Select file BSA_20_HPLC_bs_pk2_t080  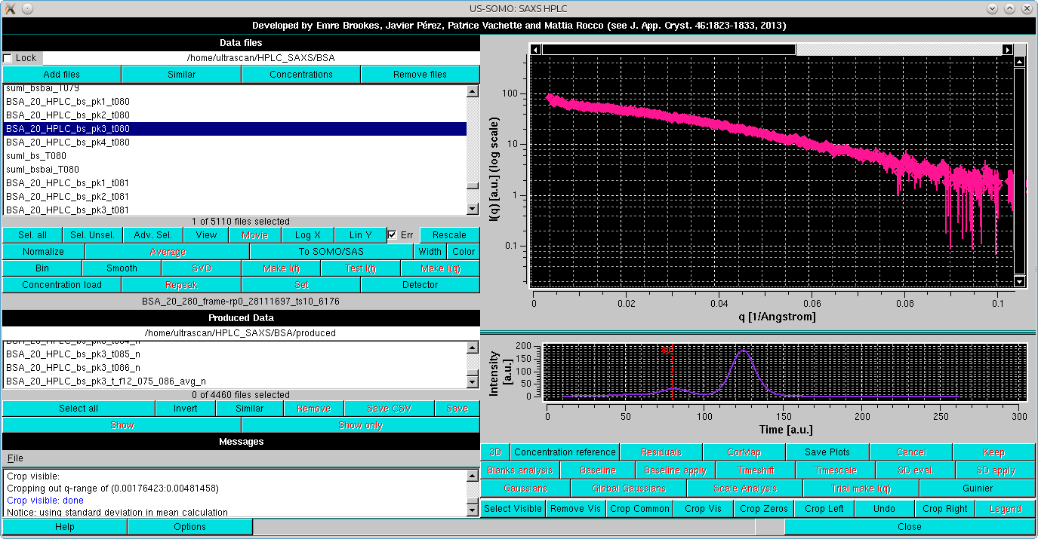coord(235,115)
